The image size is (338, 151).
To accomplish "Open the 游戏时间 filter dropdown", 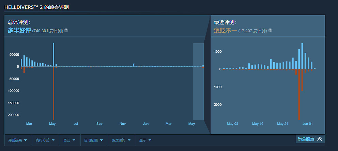I will pos(121,140).
